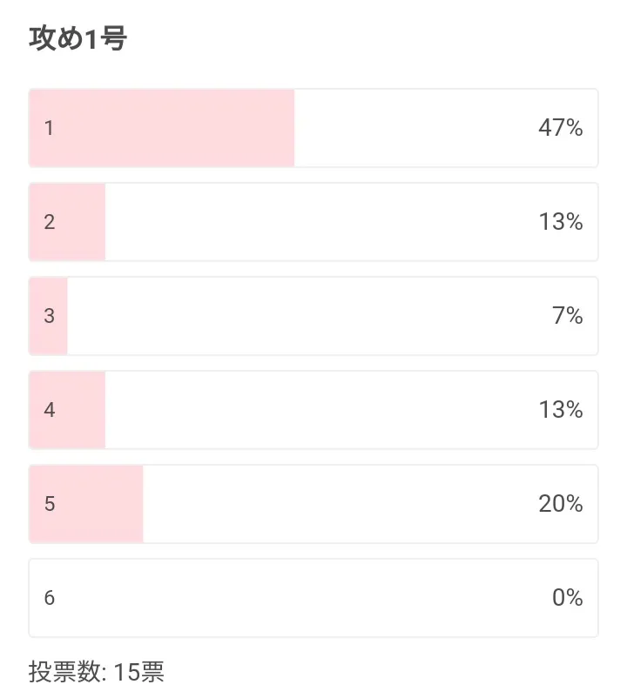Click the poll title 攻め1号
This screenshot has width=627, height=698.
click(x=78, y=38)
